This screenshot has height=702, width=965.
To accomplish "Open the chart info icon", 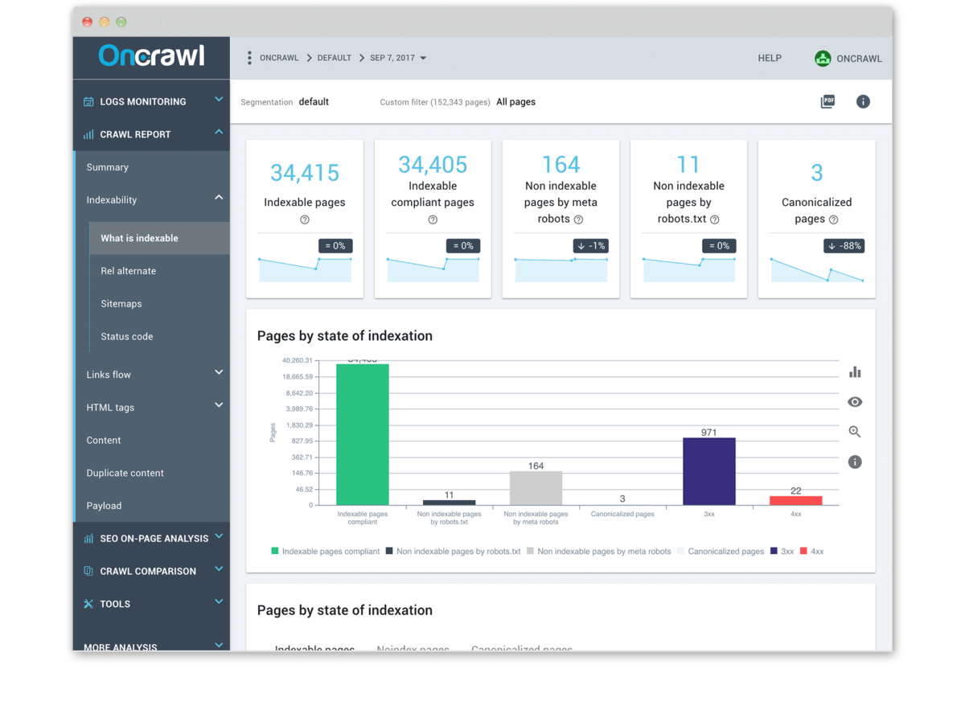I will (x=855, y=462).
